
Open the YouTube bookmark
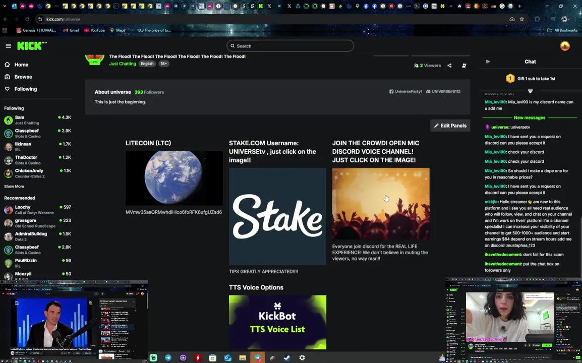point(95,30)
